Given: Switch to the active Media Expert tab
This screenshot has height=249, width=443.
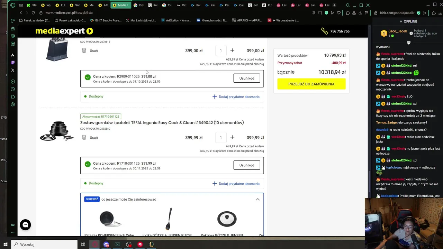Looking at the screenshot, I should click(121, 5).
